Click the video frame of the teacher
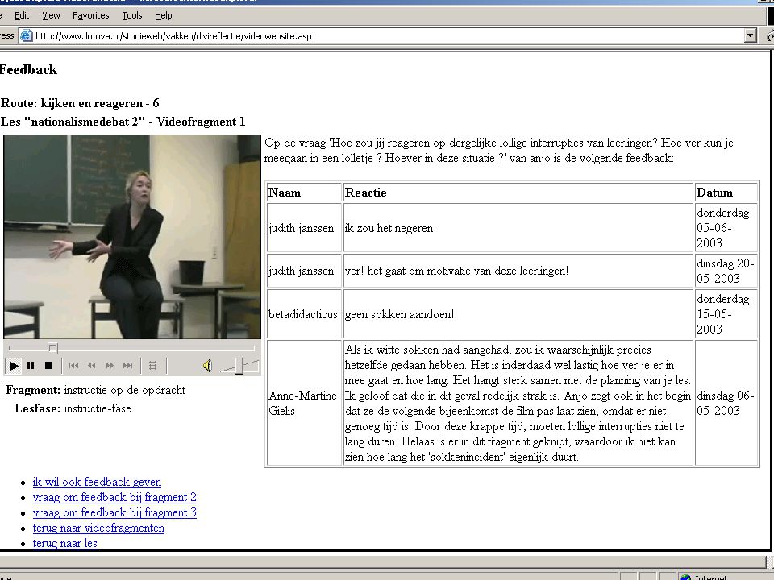Viewport: 774px width, 580px height. (x=131, y=237)
